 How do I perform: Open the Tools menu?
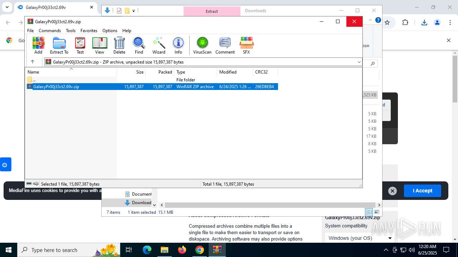[x=70, y=31]
